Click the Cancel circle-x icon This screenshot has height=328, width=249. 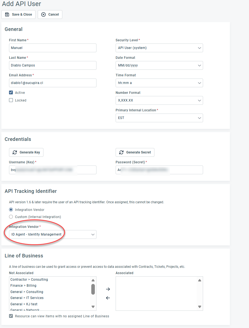(43, 14)
